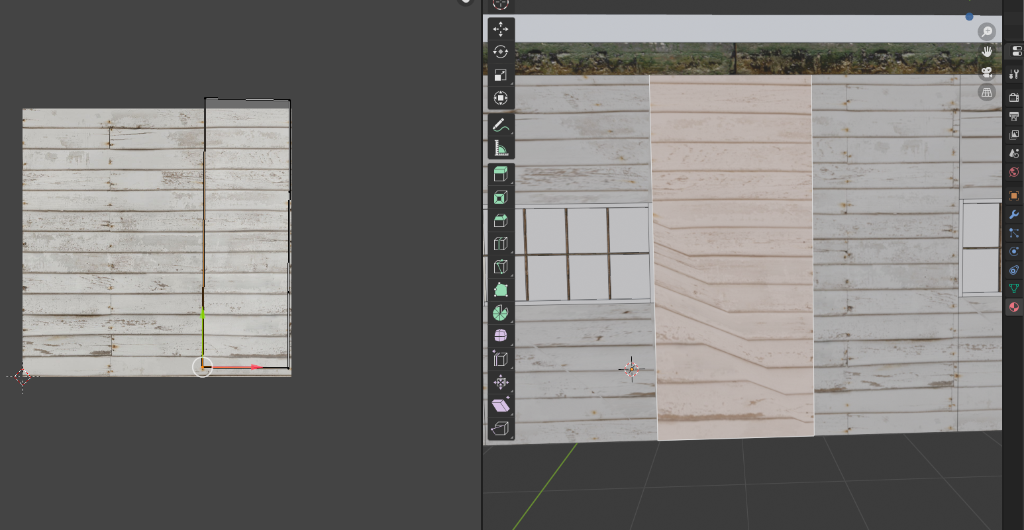The height and width of the screenshot is (530, 1024).
Task: Toggle camera view with the camera button
Action: (x=987, y=72)
